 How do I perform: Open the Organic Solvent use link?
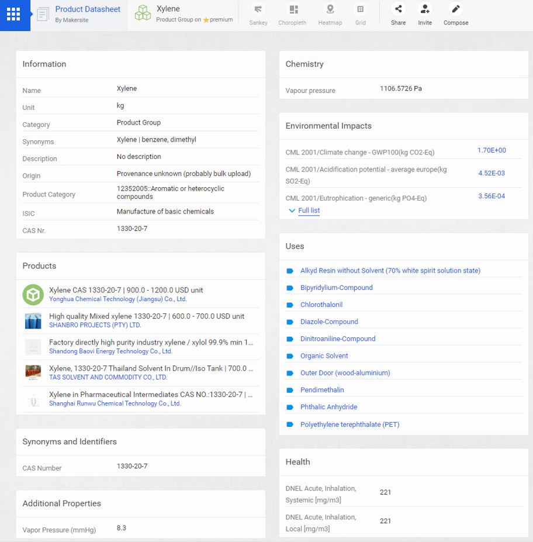click(324, 355)
